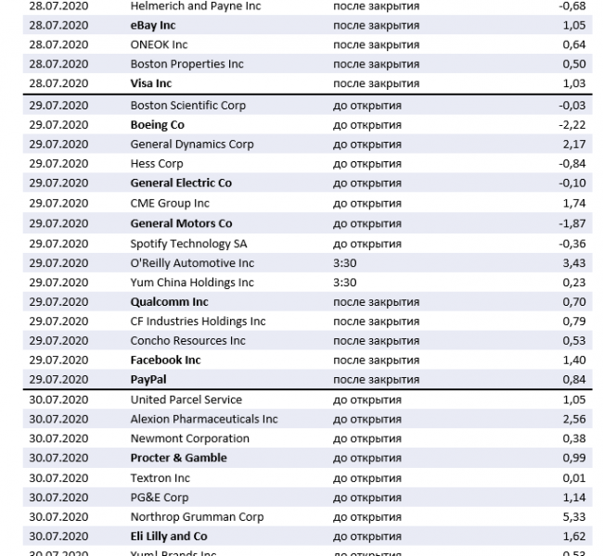This screenshot has width=603, height=556.
Task: Select Spotify Technology SA name
Action: pos(188,244)
